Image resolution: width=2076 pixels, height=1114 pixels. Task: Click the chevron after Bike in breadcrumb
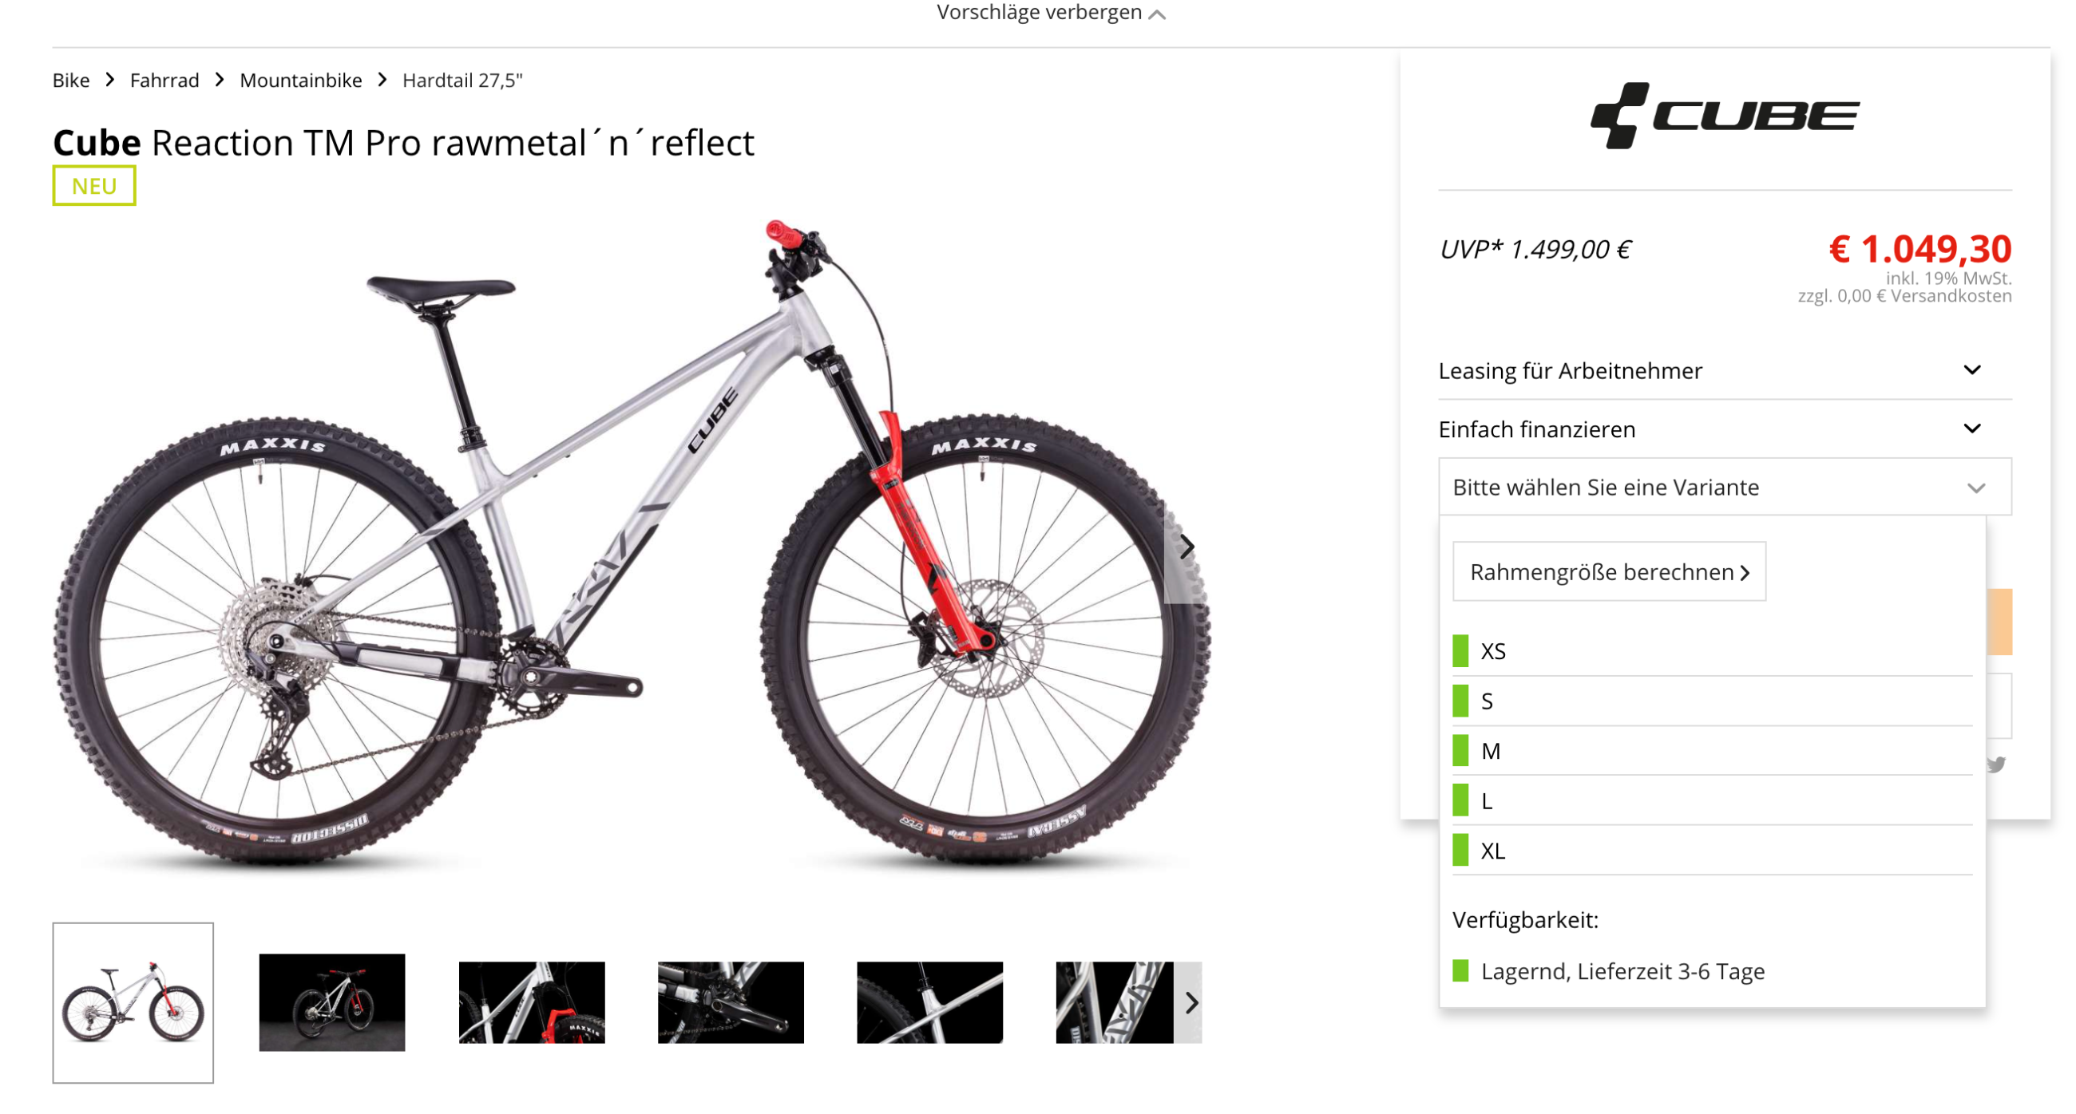pos(110,80)
